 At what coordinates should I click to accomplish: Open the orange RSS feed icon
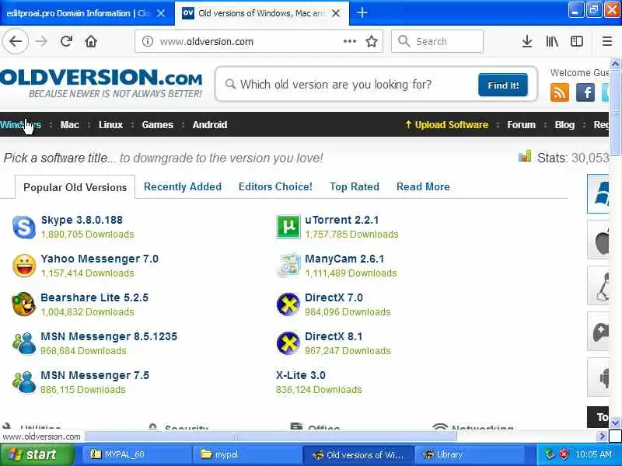[559, 92]
